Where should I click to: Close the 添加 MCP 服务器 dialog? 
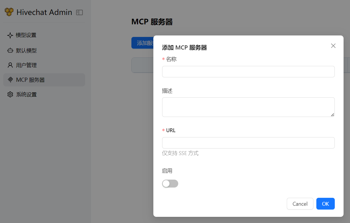pos(333,46)
